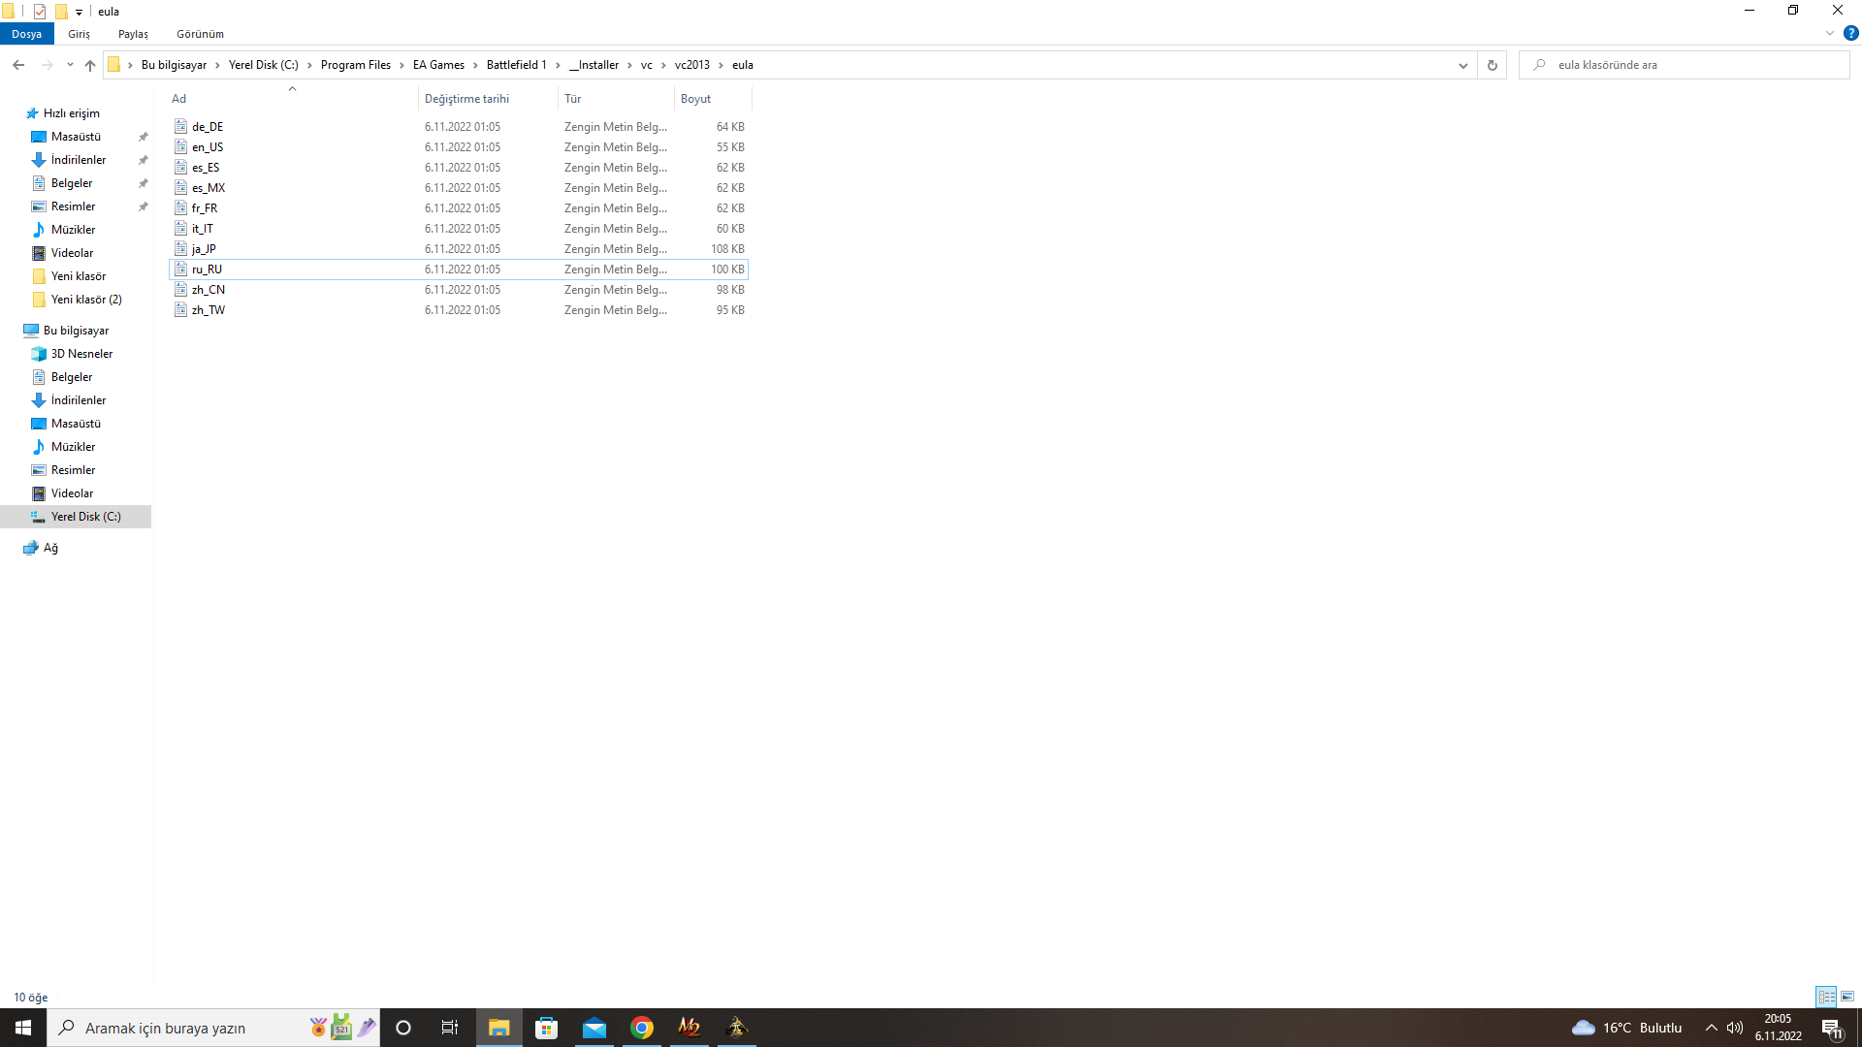This screenshot has height=1047, width=1862.
Task: Expand the ribbon with the chevron
Action: (x=1830, y=33)
